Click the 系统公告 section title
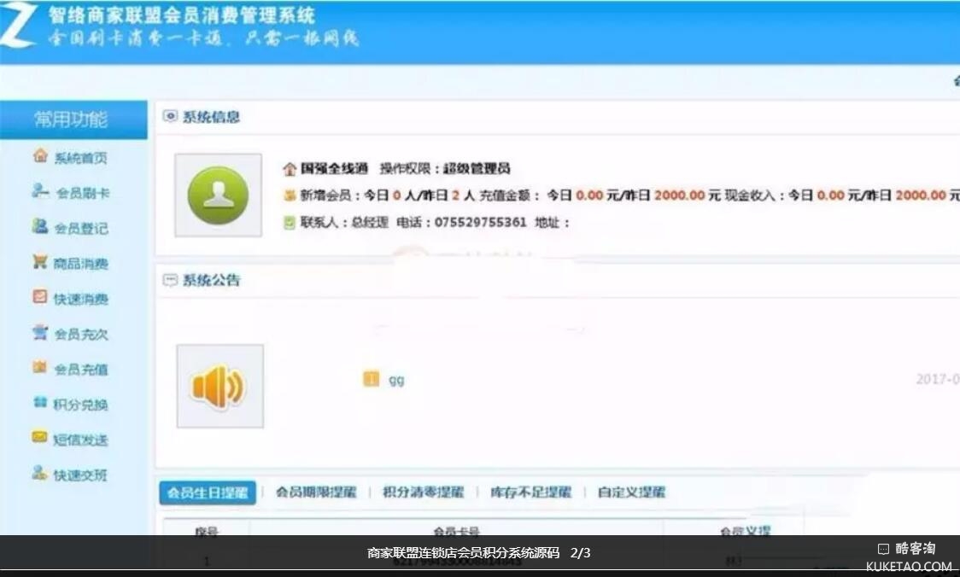The height and width of the screenshot is (577, 960). pyautogui.click(x=211, y=280)
